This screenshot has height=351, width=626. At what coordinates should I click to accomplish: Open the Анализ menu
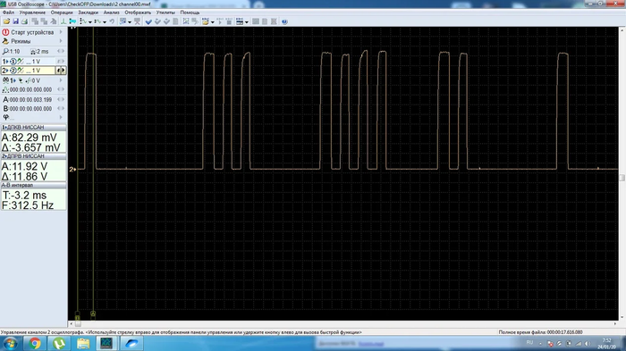tap(112, 13)
